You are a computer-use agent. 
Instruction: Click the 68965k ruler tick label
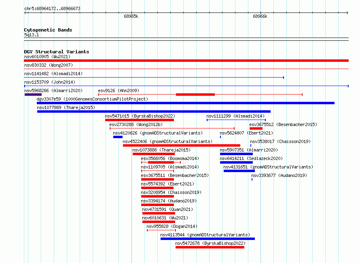(131, 16)
